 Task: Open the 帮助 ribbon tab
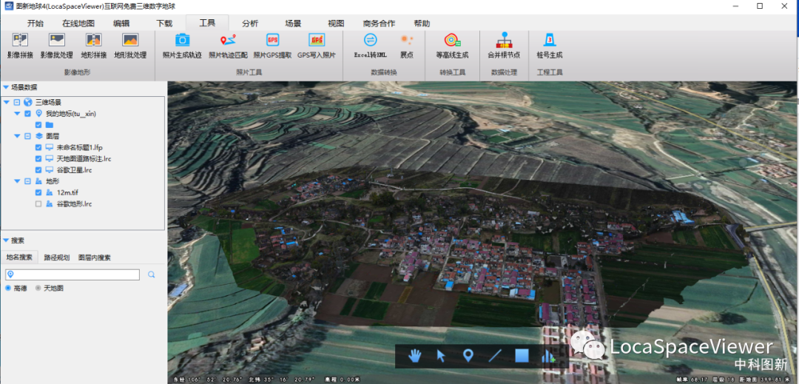point(422,23)
